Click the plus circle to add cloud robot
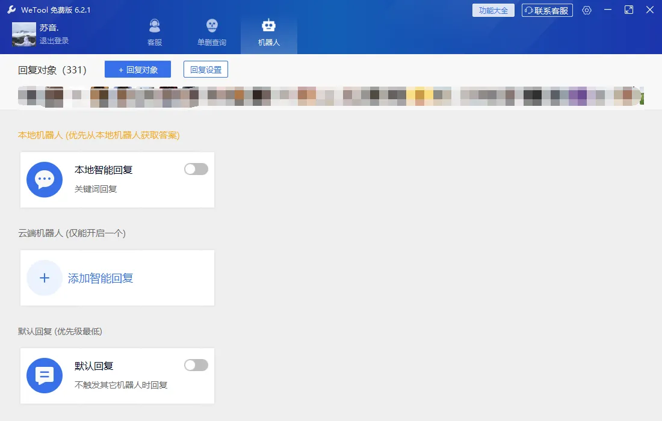 pyautogui.click(x=45, y=278)
